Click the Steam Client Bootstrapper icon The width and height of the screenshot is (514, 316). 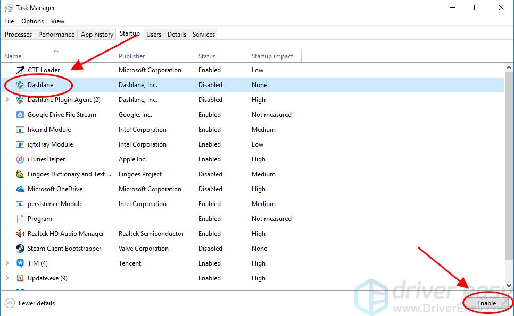coord(20,248)
